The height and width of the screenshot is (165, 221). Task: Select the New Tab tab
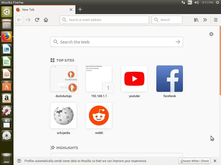pos(44,10)
